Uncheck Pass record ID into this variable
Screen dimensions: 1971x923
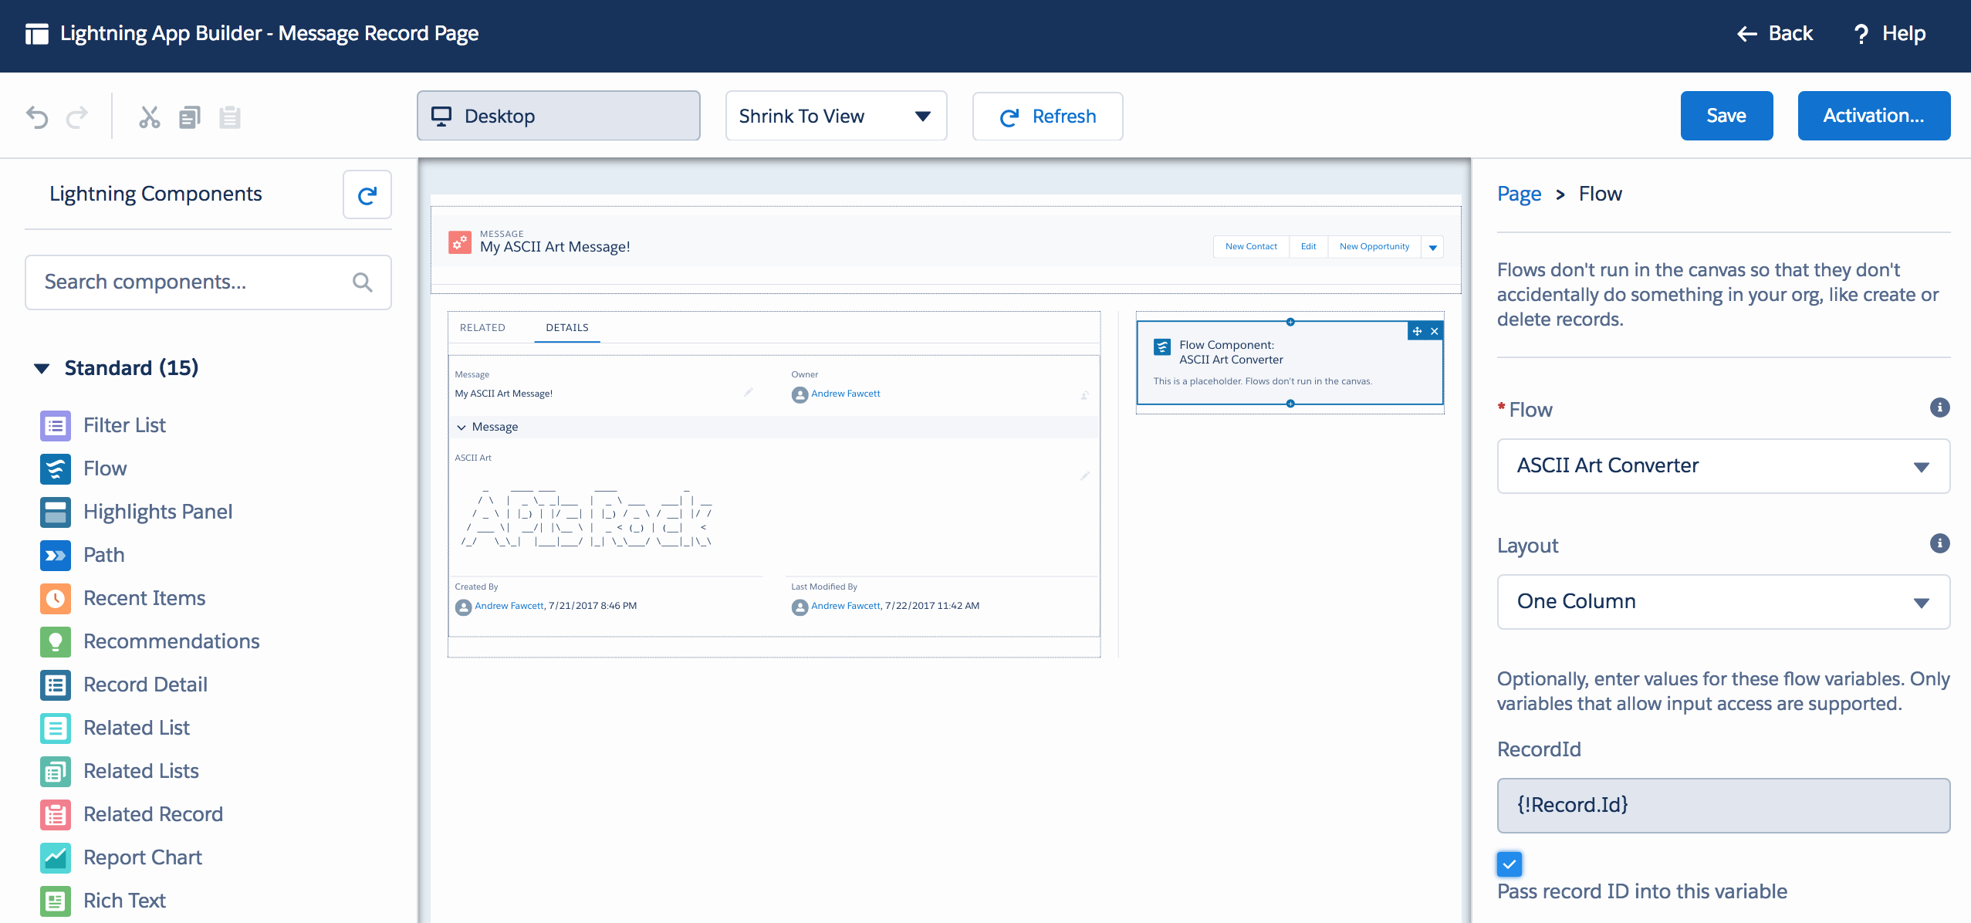[1510, 864]
